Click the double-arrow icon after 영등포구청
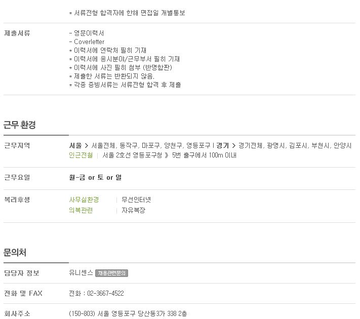The width and height of the screenshot is (360, 319). click(x=167, y=155)
